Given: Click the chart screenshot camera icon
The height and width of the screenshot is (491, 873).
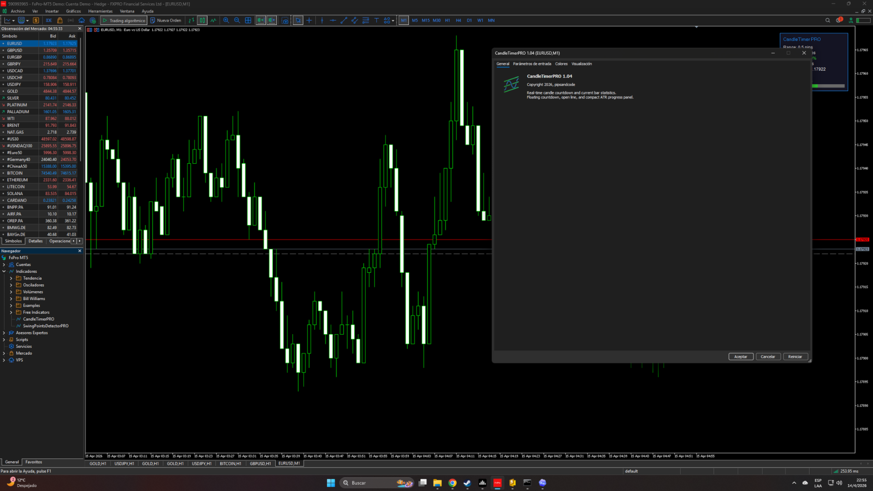Looking at the screenshot, I should click(x=285, y=20).
